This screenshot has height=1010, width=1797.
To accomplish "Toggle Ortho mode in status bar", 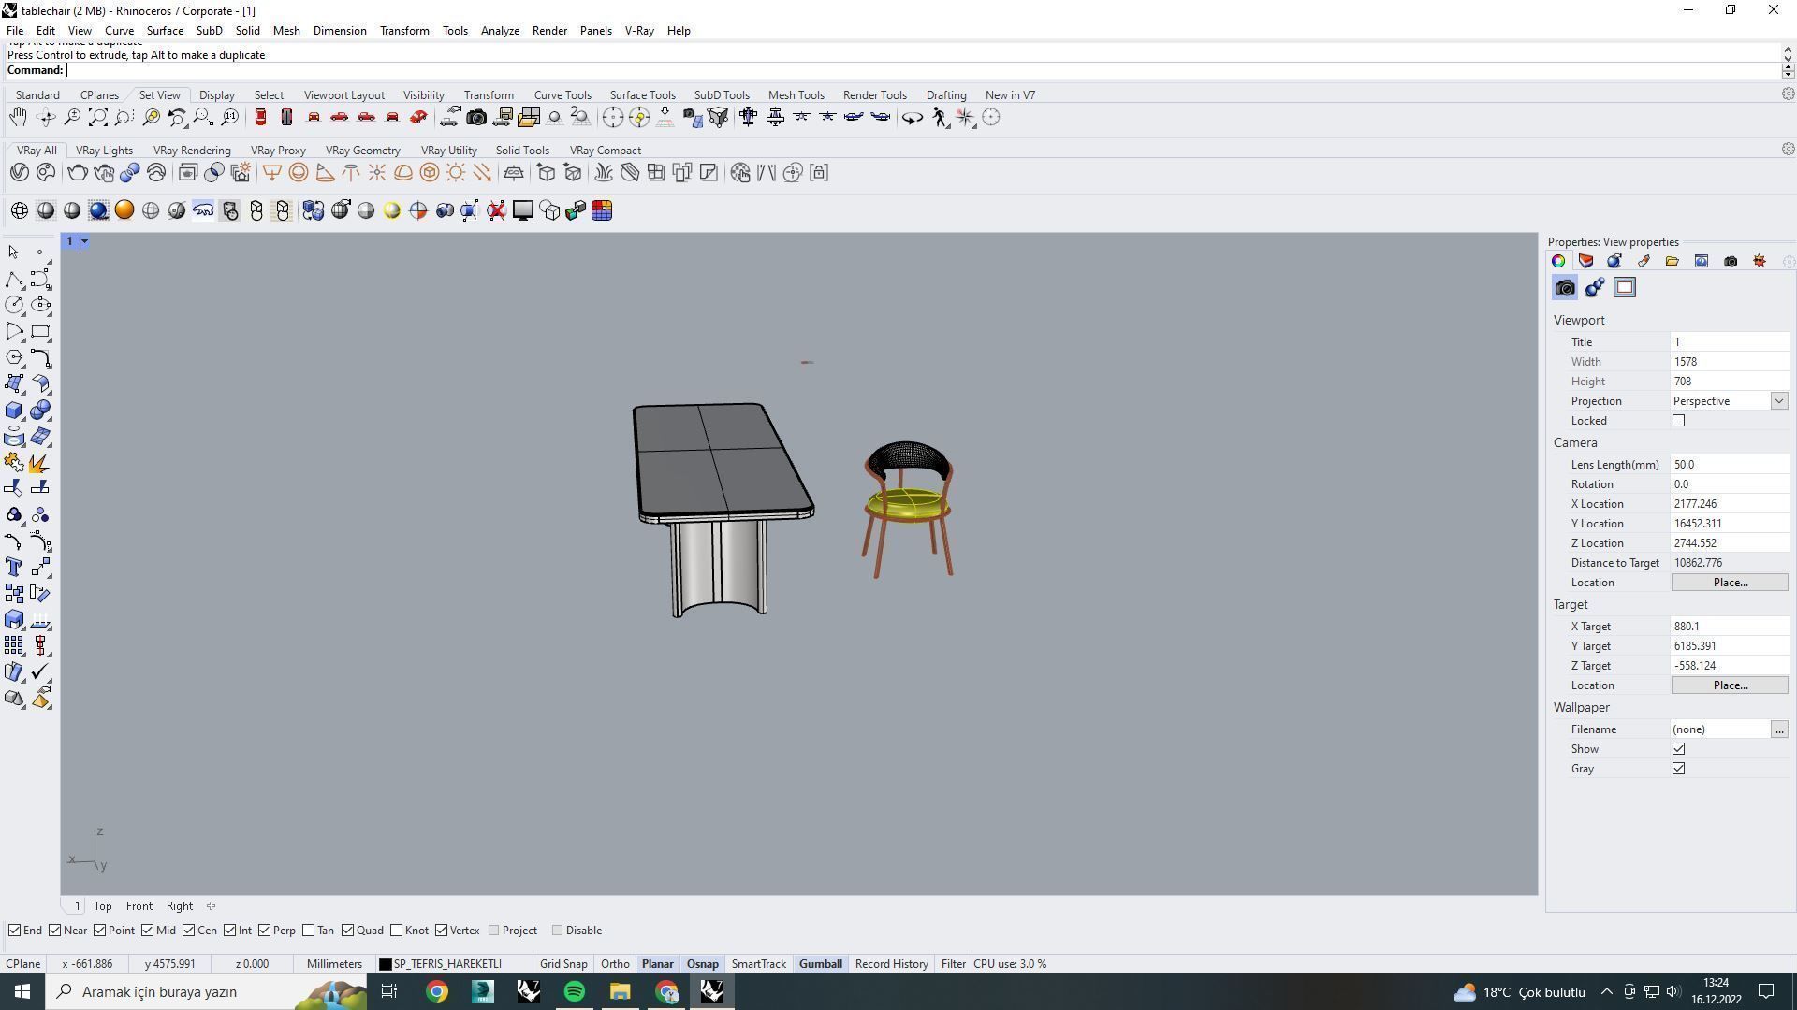I will pyautogui.click(x=615, y=964).
